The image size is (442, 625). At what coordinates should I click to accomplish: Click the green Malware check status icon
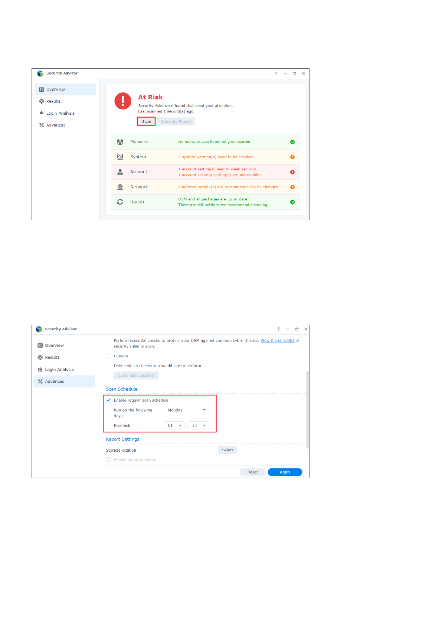292,142
